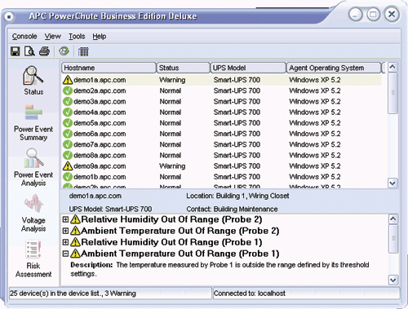
Task: Open the Help menu
Action: coord(100,37)
